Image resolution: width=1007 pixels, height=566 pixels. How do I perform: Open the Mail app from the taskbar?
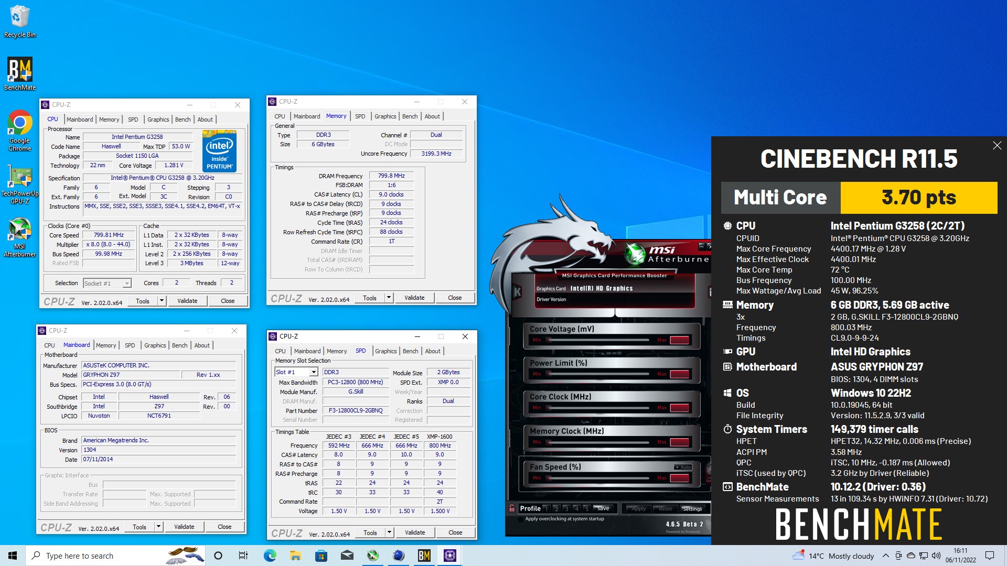(x=347, y=556)
